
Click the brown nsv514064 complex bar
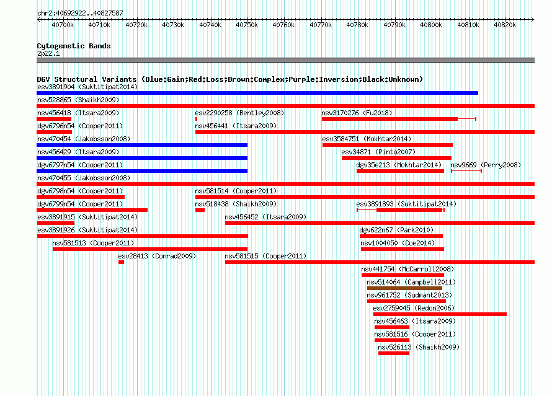[x=404, y=288]
